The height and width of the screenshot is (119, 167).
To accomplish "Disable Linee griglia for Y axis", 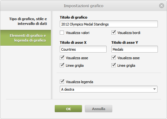I will click(114, 65).
